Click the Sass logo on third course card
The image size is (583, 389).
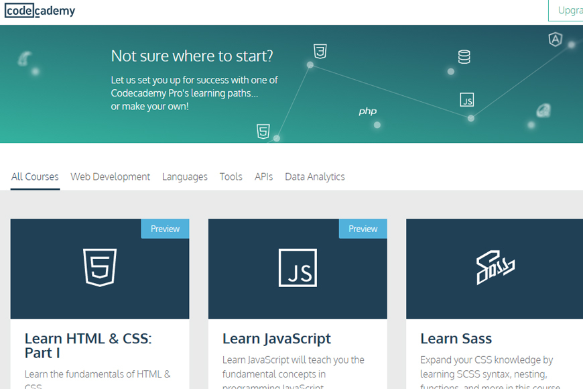(495, 268)
